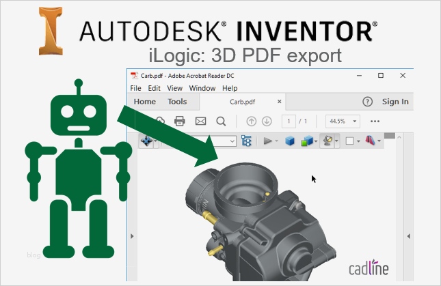Open the Search magnifier tool
Screen dimensions: 441x286
221,121
